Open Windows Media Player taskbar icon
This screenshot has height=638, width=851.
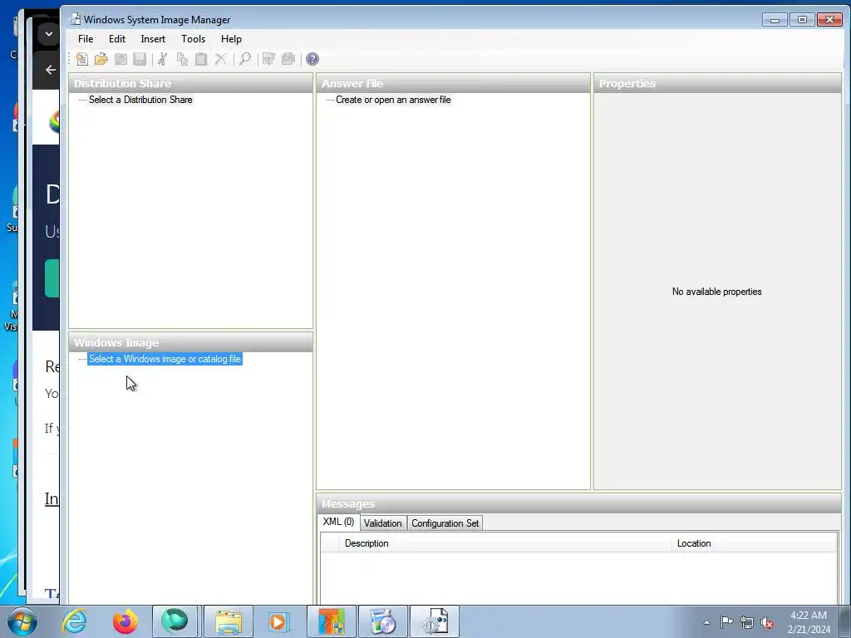279,621
